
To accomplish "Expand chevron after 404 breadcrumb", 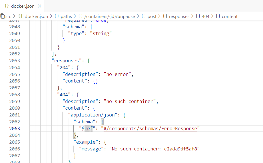I will tap(212, 16).
